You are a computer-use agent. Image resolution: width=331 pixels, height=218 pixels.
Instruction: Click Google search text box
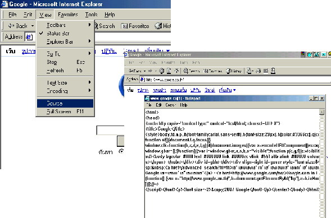pyautogui.click(x=110, y=131)
